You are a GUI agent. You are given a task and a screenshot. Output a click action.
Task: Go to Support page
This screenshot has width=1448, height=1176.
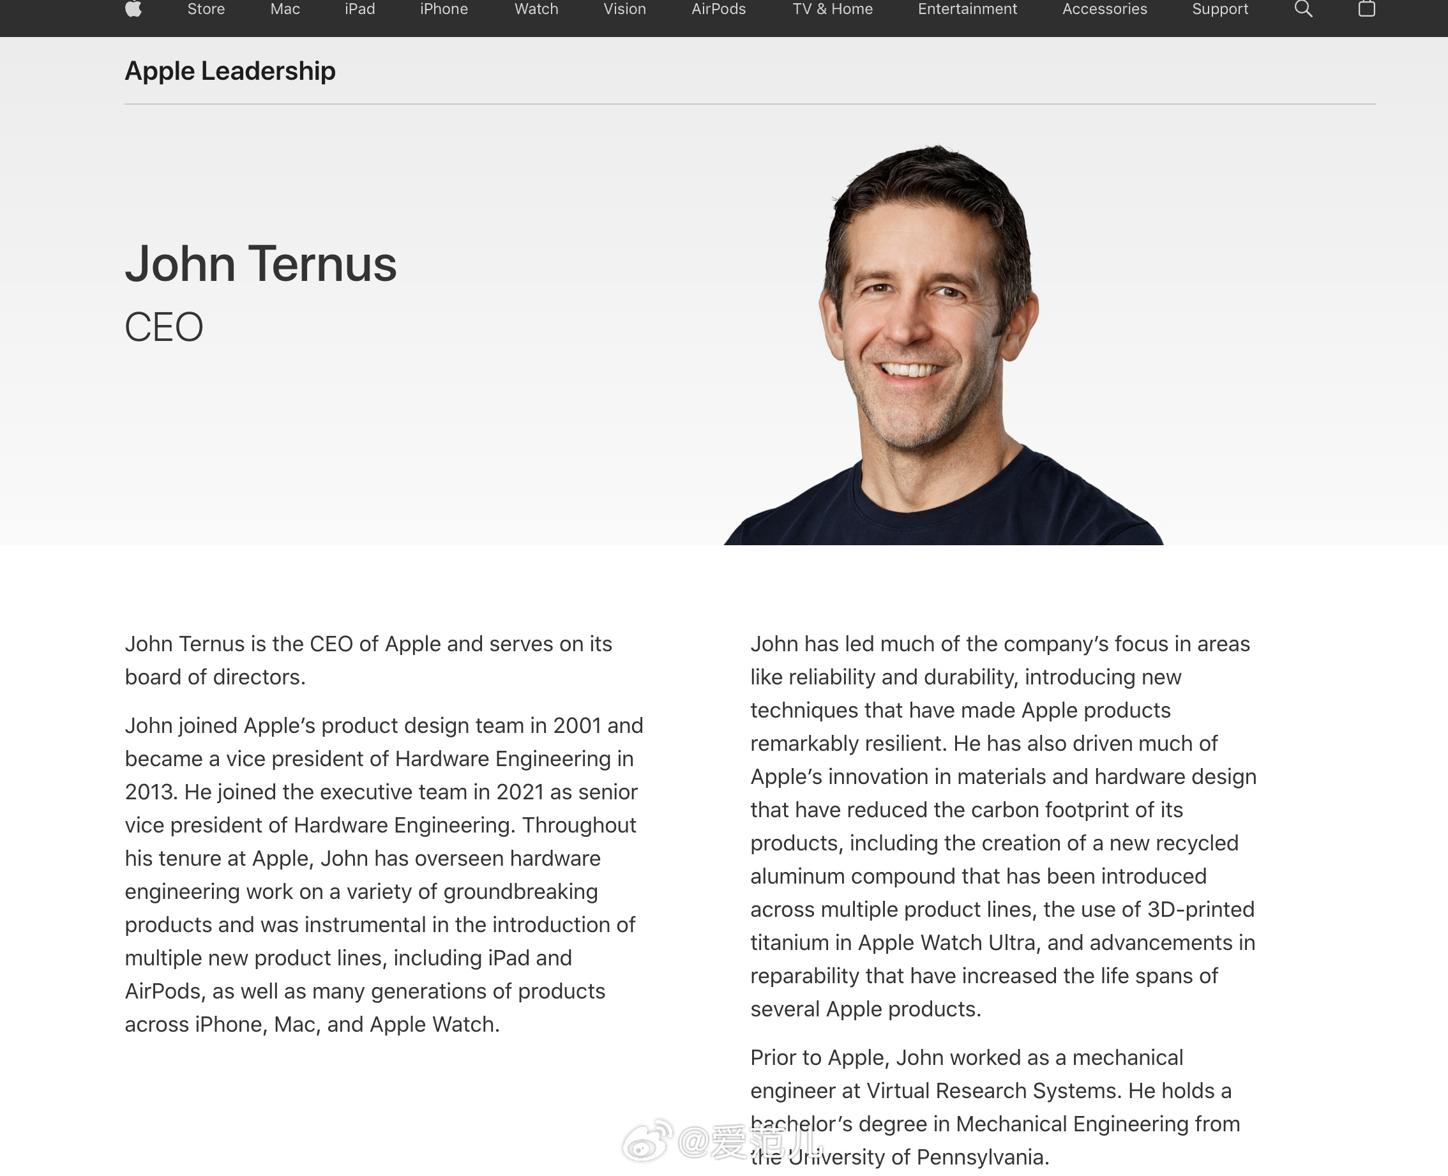[1220, 9]
